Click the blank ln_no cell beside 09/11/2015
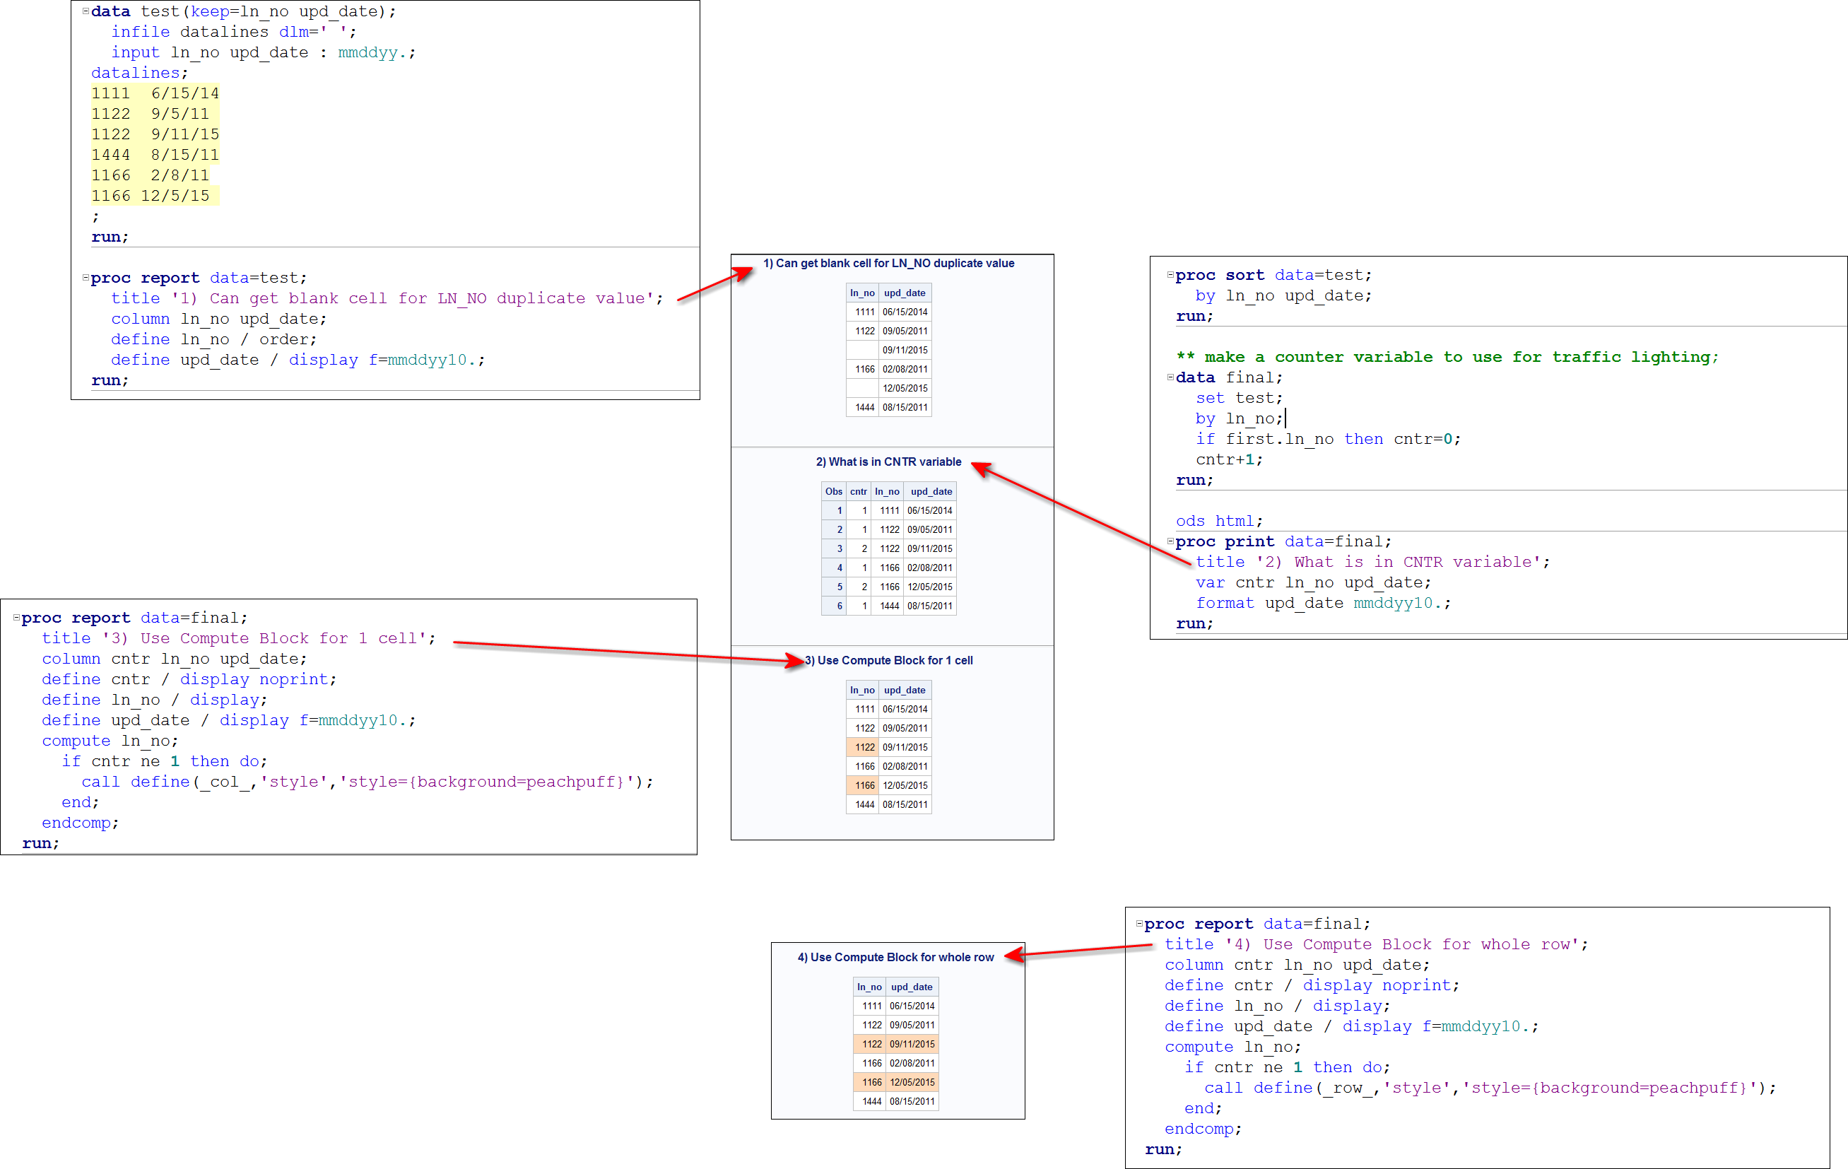This screenshot has width=1848, height=1169. (x=862, y=350)
